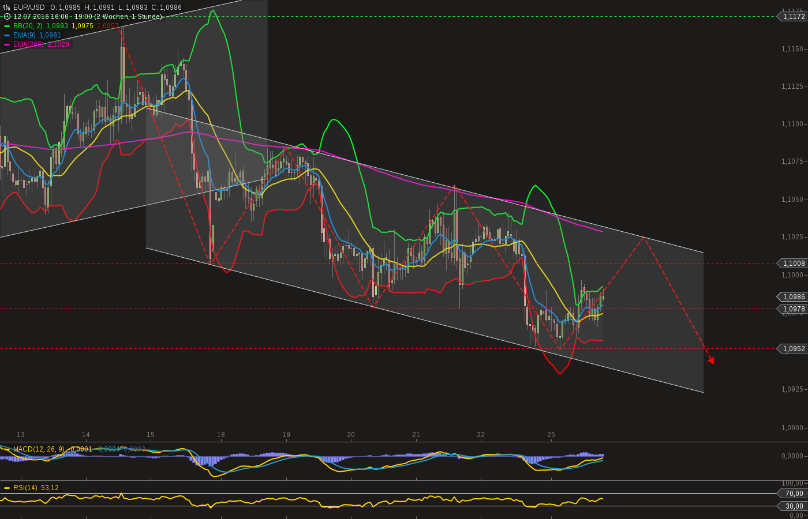
Task: Click the close price value C: 1,0986
Action: pyautogui.click(x=167, y=7)
